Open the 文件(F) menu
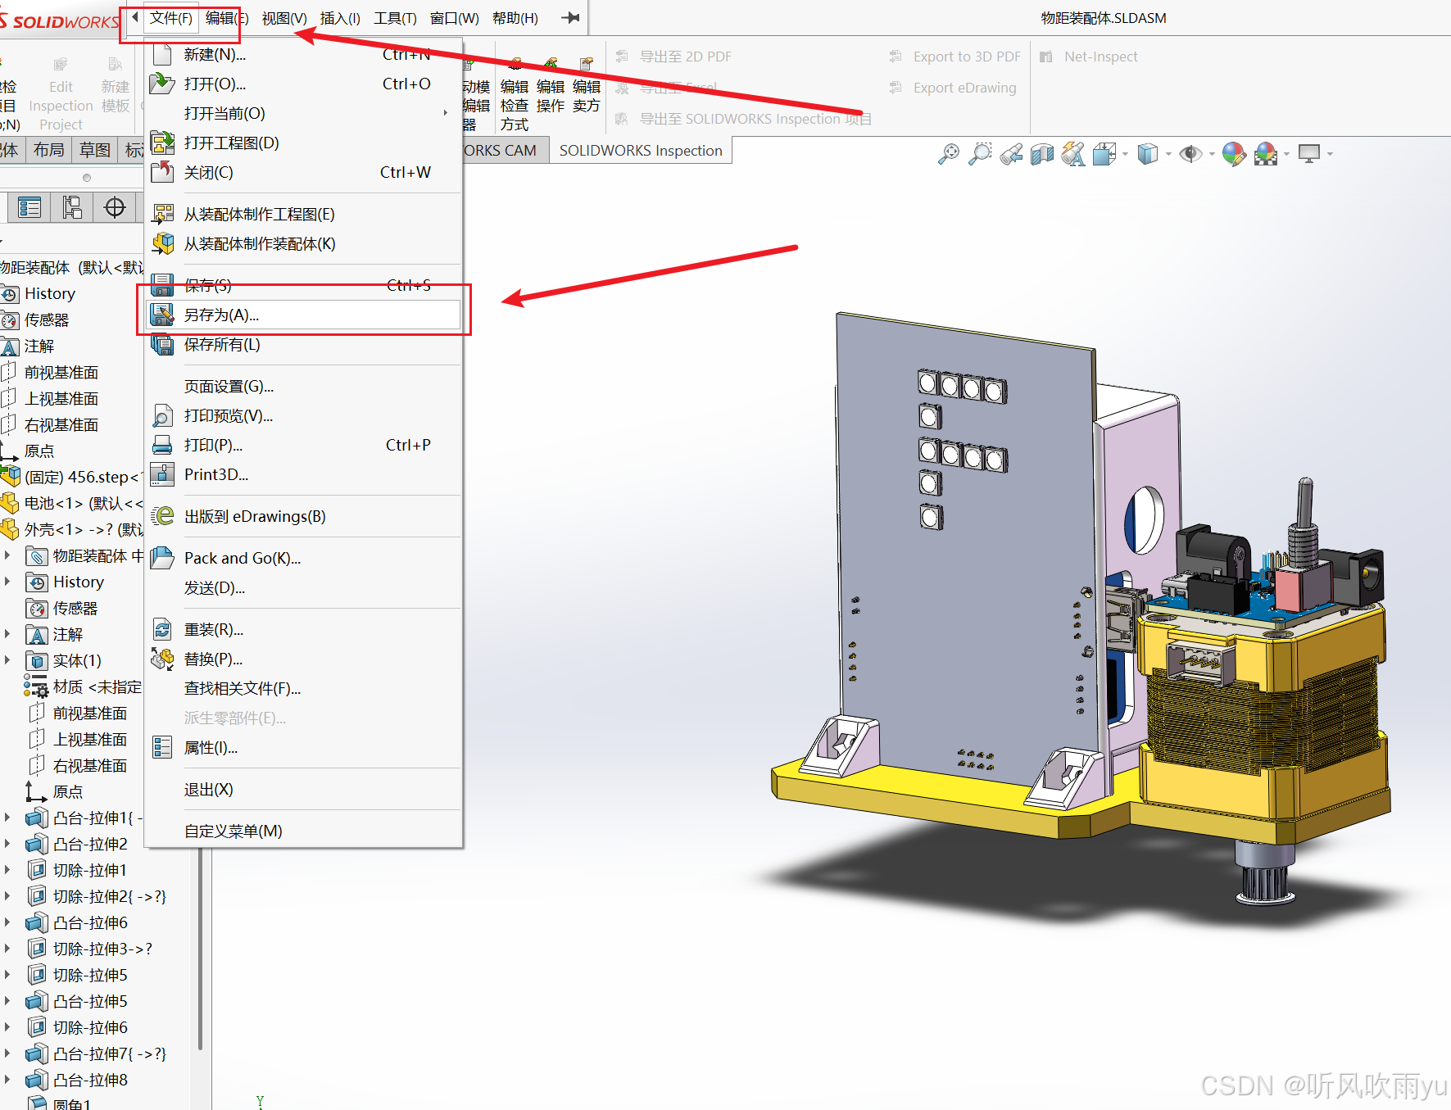The height and width of the screenshot is (1110, 1451). pyautogui.click(x=171, y=18)
